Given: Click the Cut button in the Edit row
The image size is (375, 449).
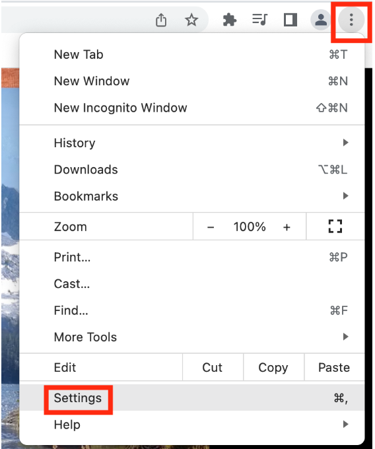Looking at the screenshot, I should (x=213, y=367).
